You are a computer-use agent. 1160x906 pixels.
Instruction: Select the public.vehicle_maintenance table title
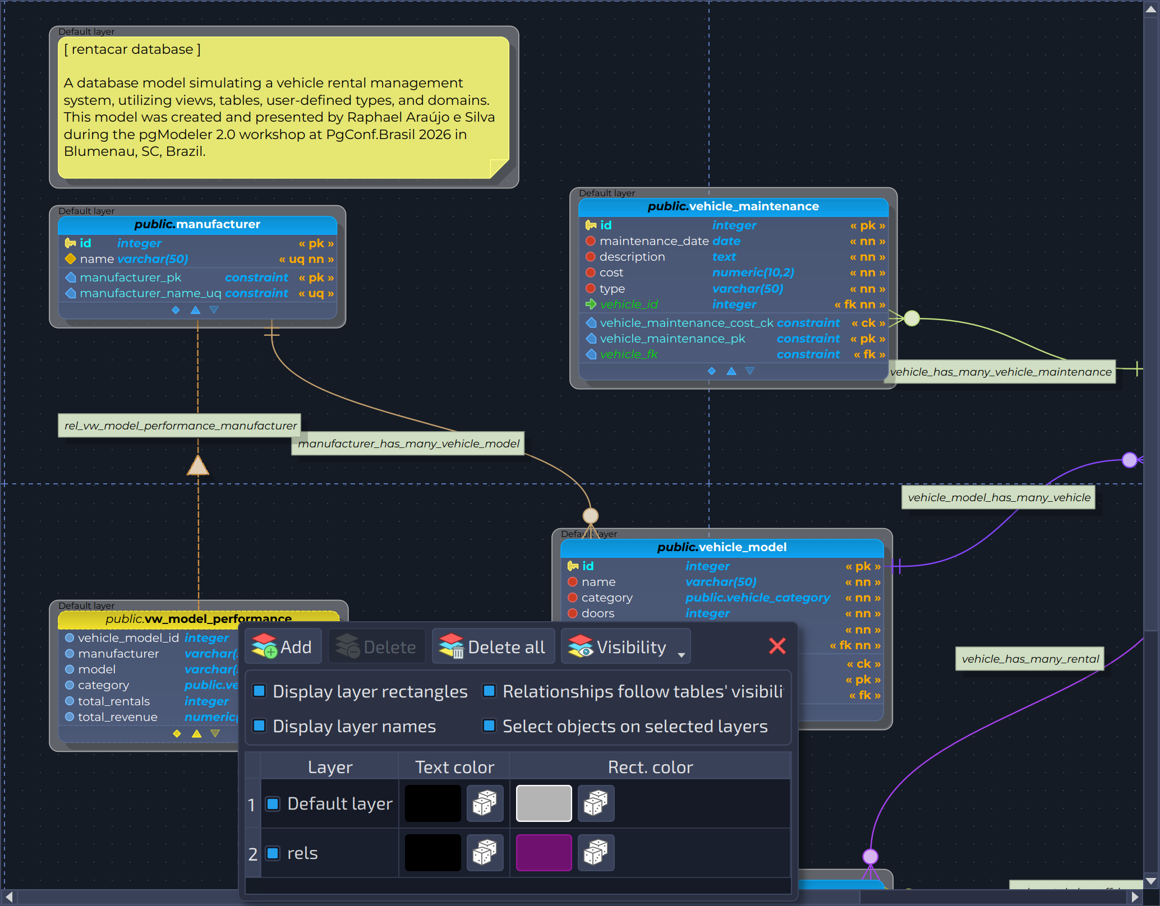tap(733, 206)
